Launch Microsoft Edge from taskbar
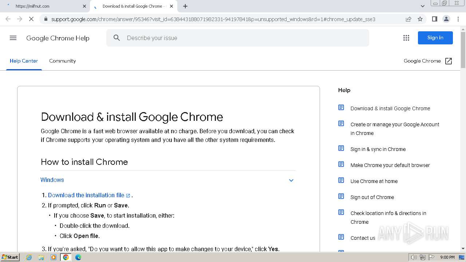The image size is (466, 262). (x=78, y=257)
